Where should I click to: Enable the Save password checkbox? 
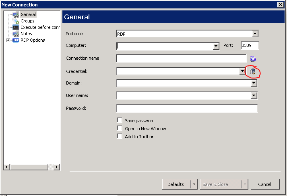coord(120,120)
